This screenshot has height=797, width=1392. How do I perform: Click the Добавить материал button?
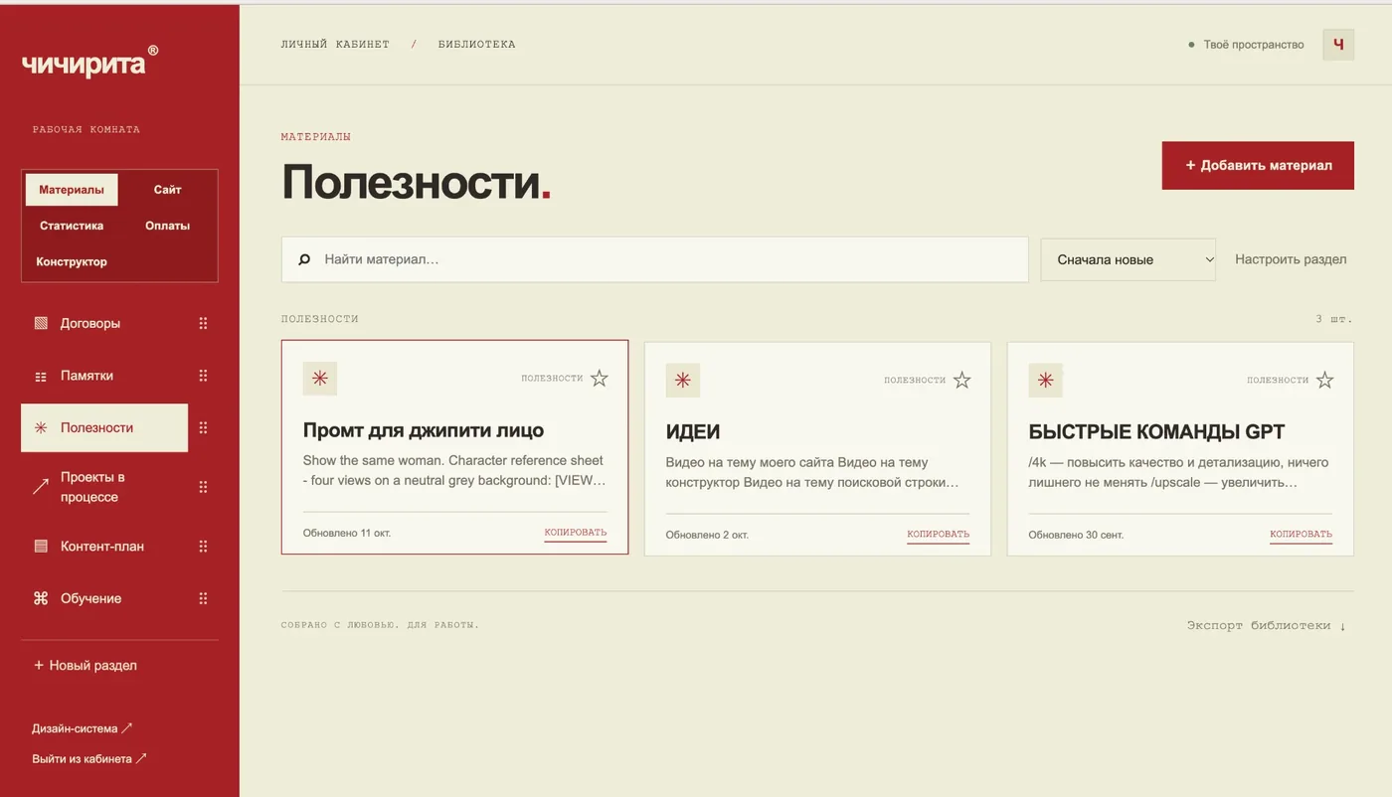pos(1258,165)
